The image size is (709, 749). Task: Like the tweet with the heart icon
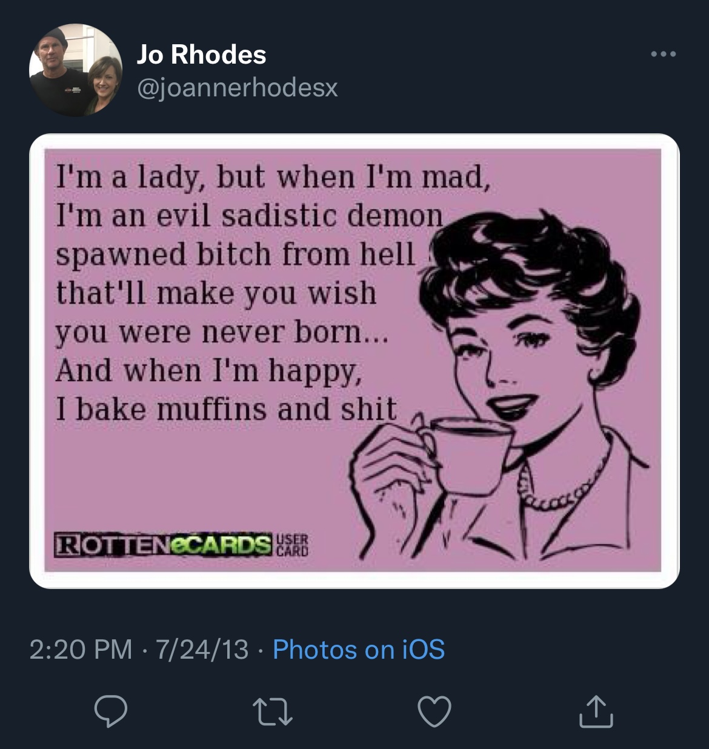pos(435,711)
